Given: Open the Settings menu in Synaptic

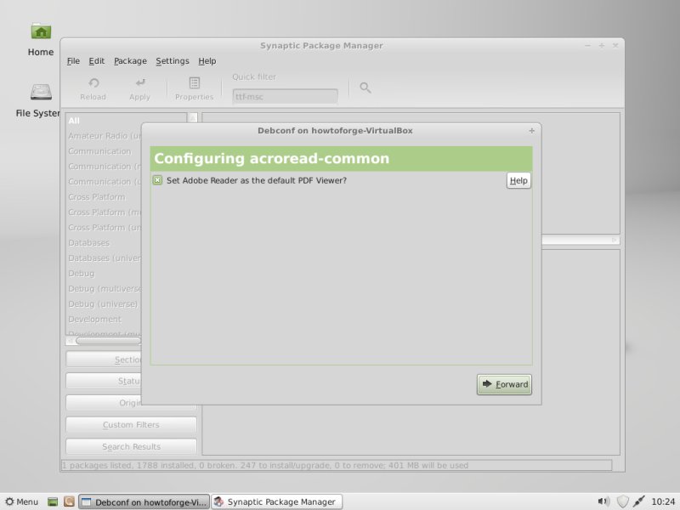Looking at the screenshot, I should (173, 61).
